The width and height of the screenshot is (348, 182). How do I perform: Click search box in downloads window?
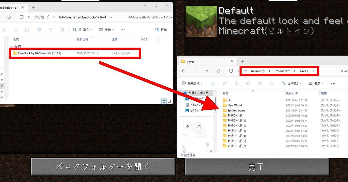[148, 17]
